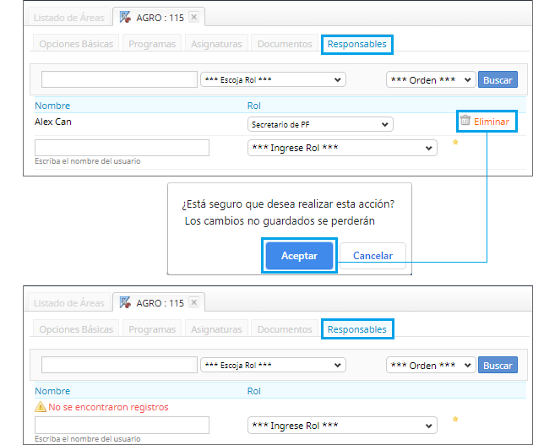
Task: Open Escoja Rol dropdown in lower window
Action: (273, 365)
